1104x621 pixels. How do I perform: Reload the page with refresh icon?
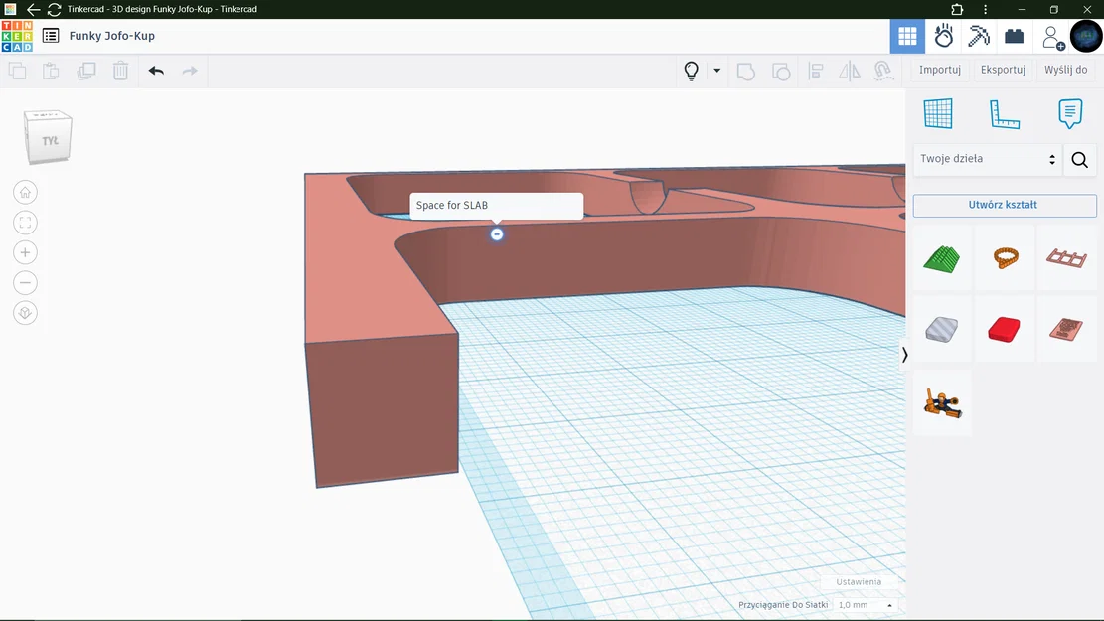(54, 9)
